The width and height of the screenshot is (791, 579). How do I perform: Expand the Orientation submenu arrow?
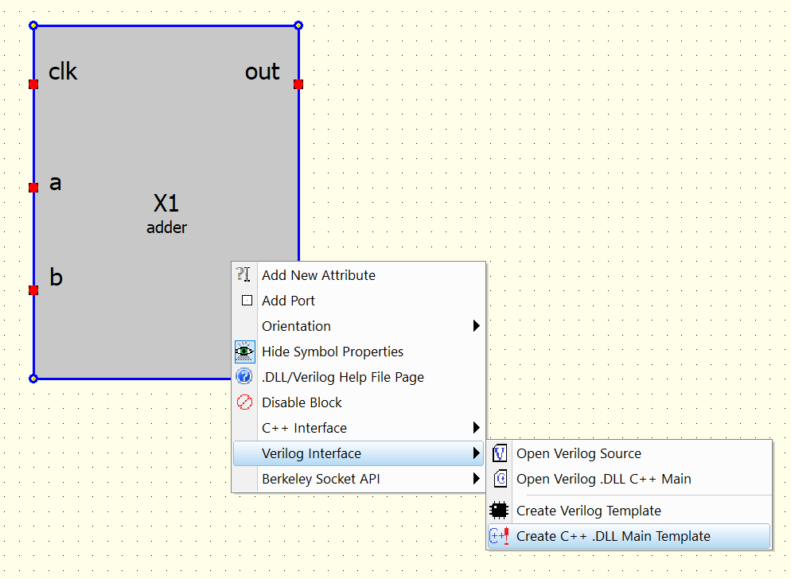tap(476, 326)
